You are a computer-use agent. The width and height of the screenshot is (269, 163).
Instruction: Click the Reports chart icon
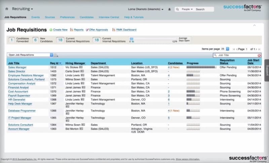[x=72, y=30]
